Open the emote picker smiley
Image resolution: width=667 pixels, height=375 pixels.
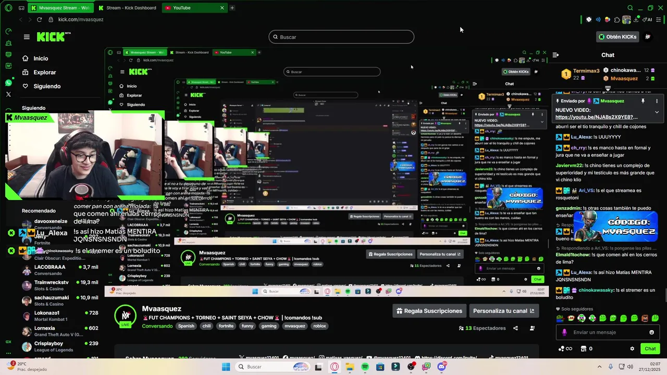(x=651, y=332)
